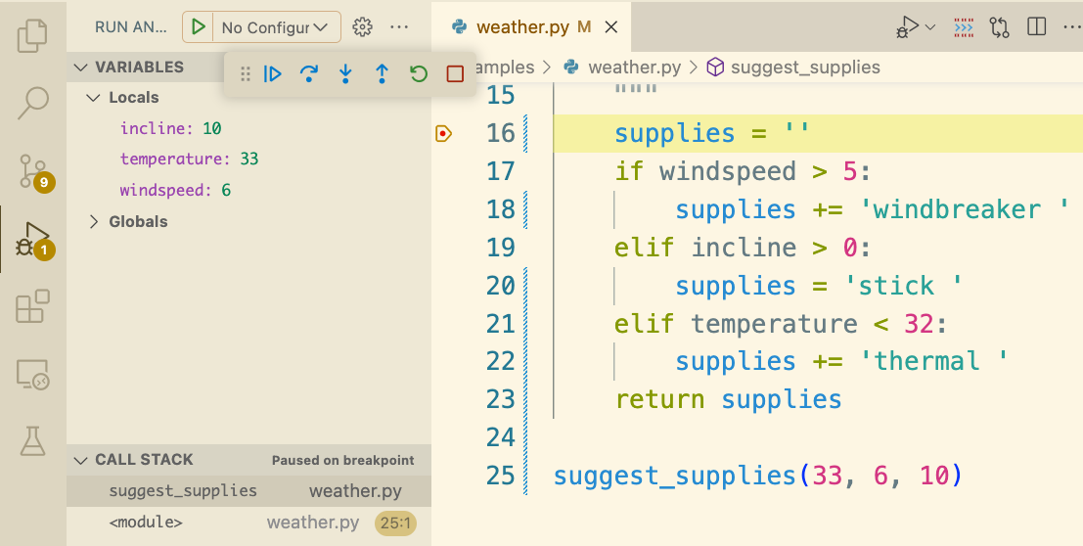Continue execution in the debug toolbar
Viewport: 1083px width, 546px height.
click(x=273, y=74)
